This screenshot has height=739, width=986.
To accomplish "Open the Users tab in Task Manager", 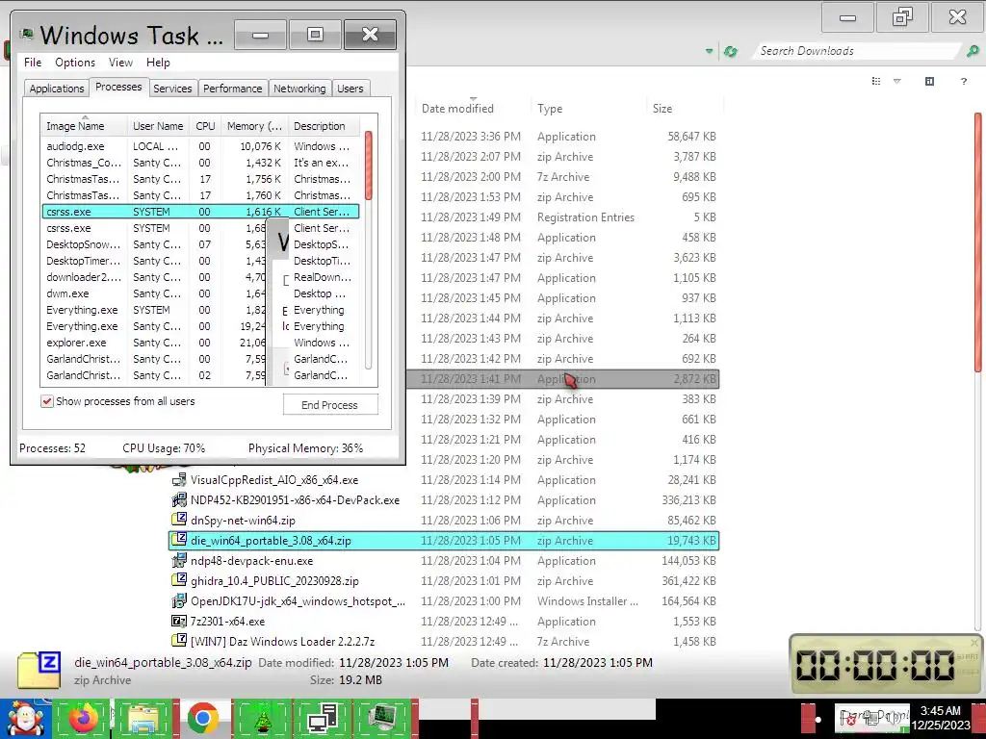I will [350, 89].
